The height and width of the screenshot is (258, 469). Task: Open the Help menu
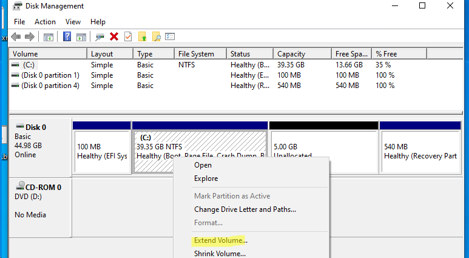point(98,22)
